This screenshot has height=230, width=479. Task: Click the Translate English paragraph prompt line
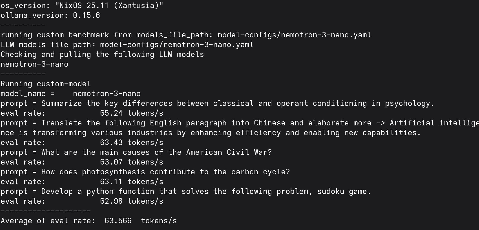click(x=239, y=123)
